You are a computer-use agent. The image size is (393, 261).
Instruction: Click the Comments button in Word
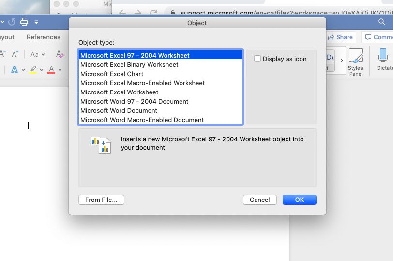378,37
